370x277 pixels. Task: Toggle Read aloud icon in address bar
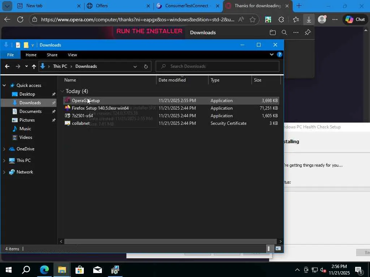241,19
